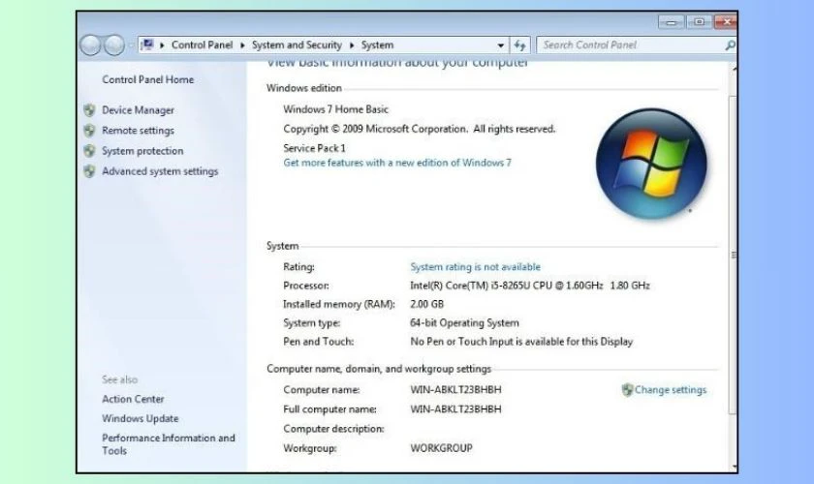Minimize the System window
The image size is (814, 484).
click(x=672, y=22)
